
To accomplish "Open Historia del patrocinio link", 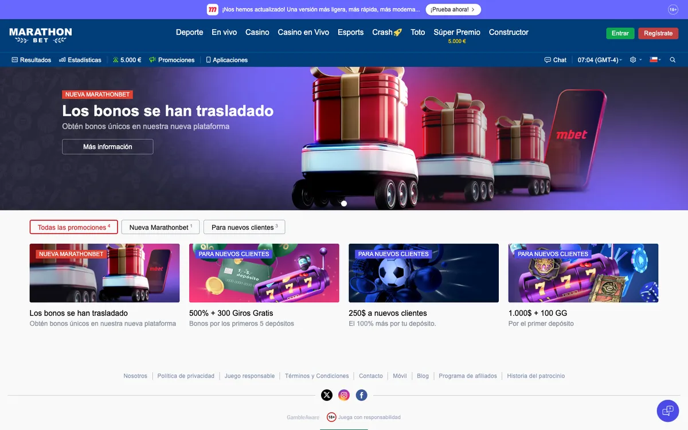I will 536,376.
